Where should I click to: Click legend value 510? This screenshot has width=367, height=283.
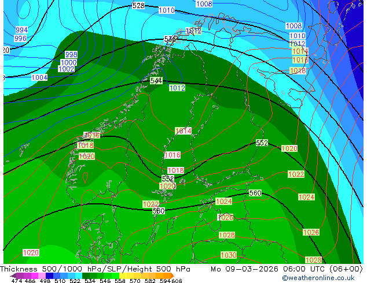pyautogui.click(x=60, y=281)
